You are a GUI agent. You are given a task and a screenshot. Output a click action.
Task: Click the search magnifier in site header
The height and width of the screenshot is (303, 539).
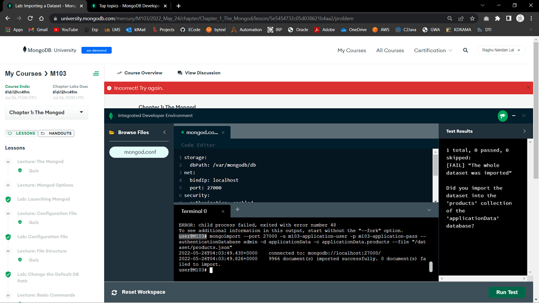tap(465, 50)
